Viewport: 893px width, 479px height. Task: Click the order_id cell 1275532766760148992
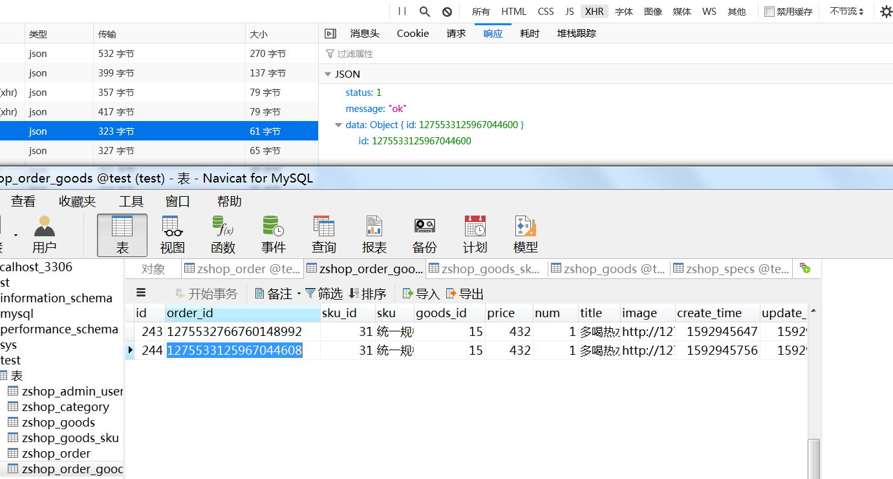[x=242, y=332]
